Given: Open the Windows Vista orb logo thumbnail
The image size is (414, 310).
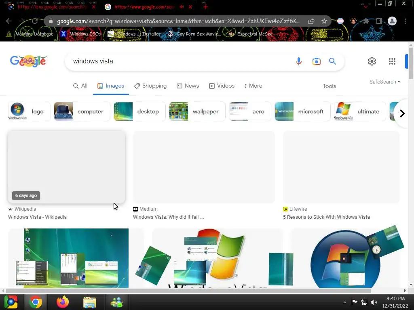Looking at the screenshot, I should pyautogui.click(x=345, y=258).
